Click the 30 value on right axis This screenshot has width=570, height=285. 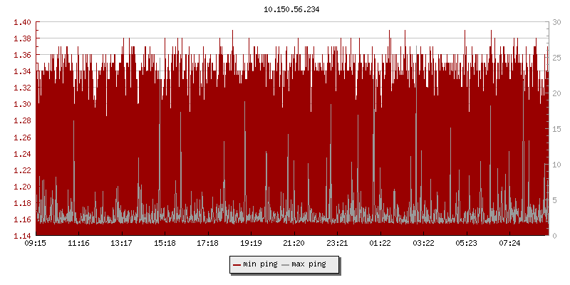point(556,22)
